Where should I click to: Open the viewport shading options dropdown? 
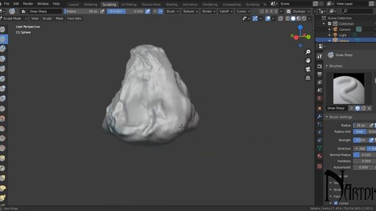(310, 18)
